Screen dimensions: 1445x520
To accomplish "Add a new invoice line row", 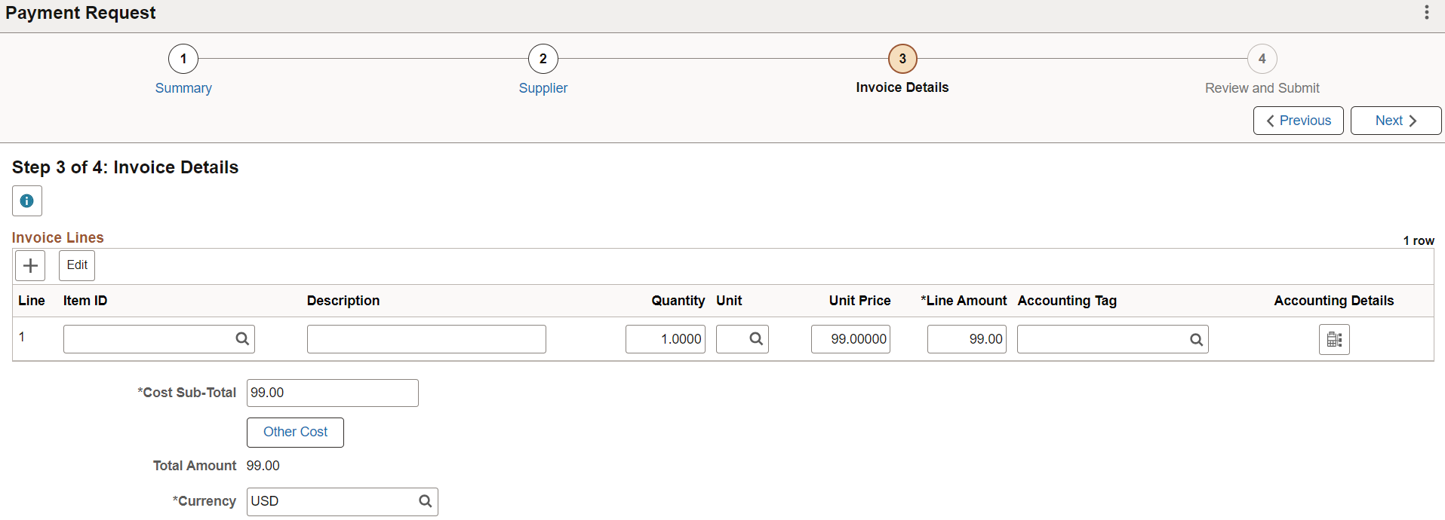I will (x=31, y=265).
